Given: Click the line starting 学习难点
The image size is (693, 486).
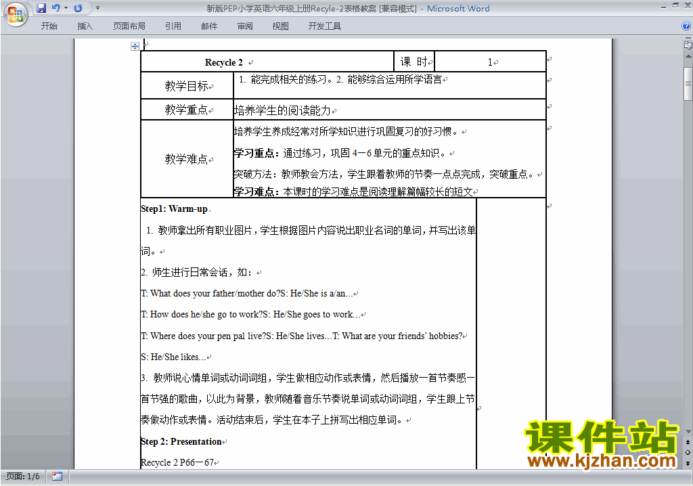Looking at the screenshot, I should [x=353, y=192].
